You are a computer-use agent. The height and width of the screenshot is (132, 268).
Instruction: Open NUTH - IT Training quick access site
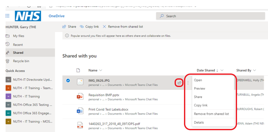click(x=26, y=96)
